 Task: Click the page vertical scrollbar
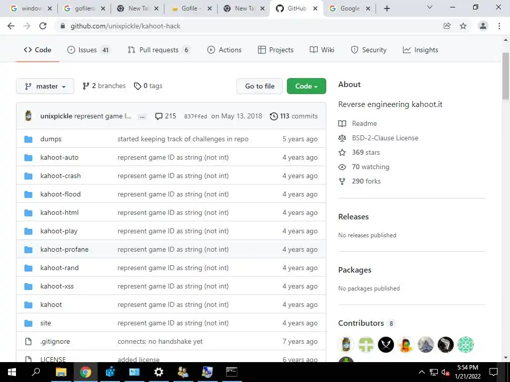pos(506,76)
